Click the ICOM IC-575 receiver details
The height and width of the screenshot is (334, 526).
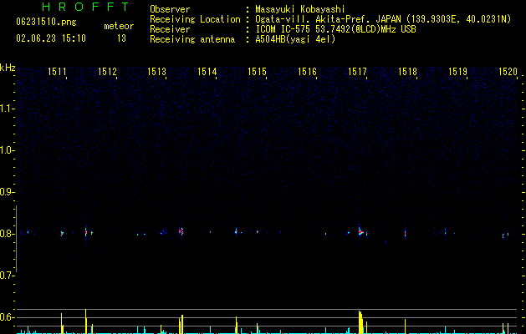(335, 29)
